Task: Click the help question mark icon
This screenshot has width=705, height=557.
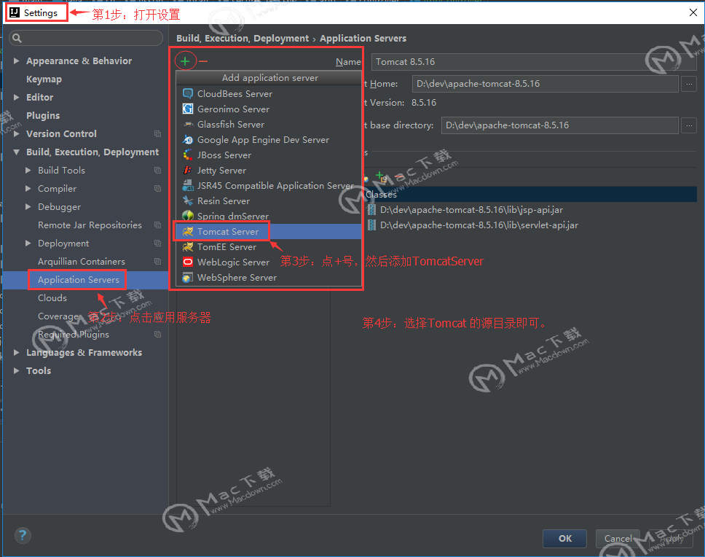Action: pyautogui.click(x=23, y=535)
